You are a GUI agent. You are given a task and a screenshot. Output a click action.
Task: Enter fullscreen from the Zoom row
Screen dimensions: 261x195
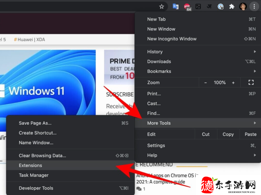tap(251, 82)
